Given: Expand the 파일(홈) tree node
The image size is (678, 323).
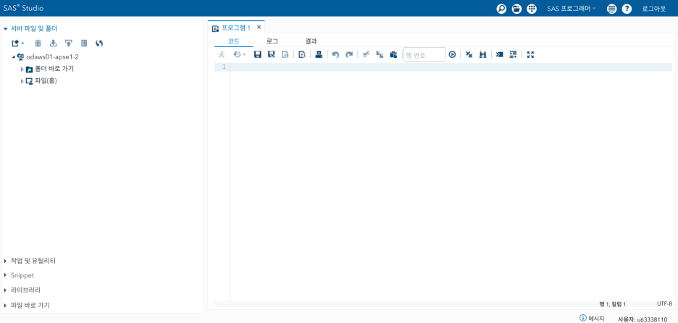Looking at the screenshot, I should click(22, 81).
